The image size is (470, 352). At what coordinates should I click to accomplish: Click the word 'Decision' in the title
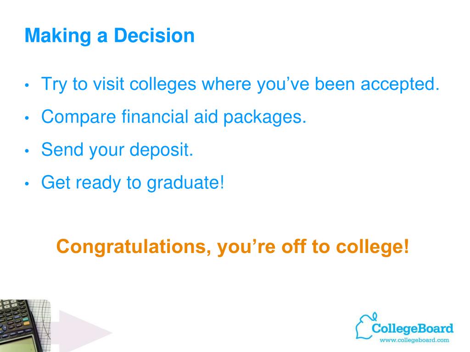click(x=154, y=36)
